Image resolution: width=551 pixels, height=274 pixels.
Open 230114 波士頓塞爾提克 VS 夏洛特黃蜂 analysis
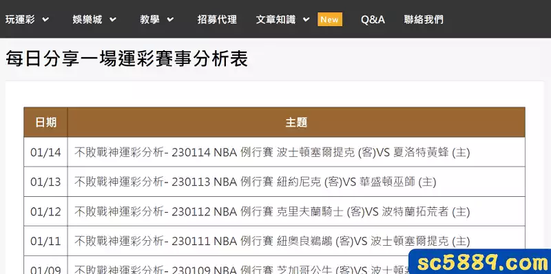click(272, 152)
